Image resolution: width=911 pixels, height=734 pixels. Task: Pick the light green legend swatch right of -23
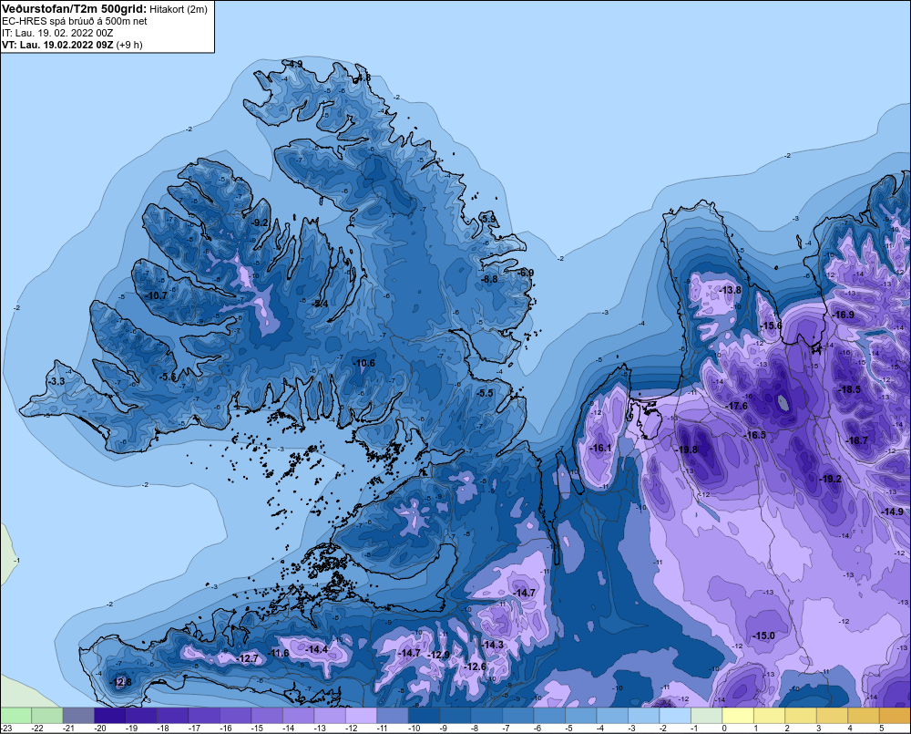click(x=15, y=715)
